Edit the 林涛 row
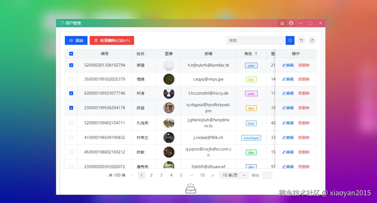Screen dimensions: 377x203 (x=288, y=93)
